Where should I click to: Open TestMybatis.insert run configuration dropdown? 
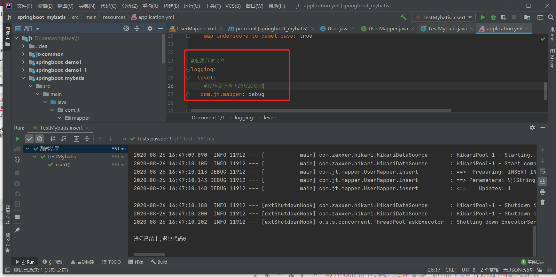point(443,17)
